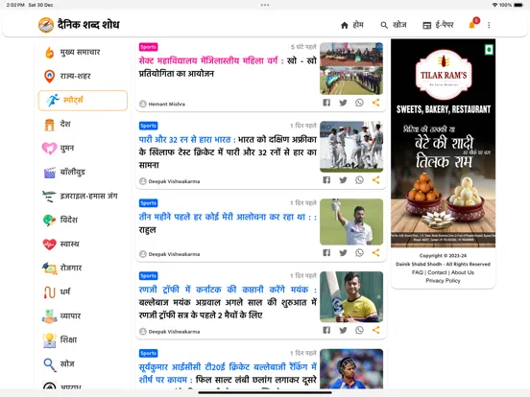Viewport: 530px width, 397px height.
Task: Open author Hemant Mishra
Action: click(x=162, y=104)
